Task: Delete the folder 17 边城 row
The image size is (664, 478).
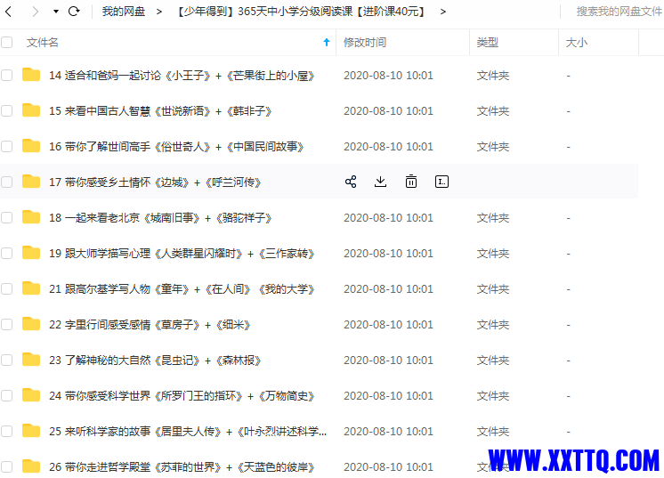Action: coord(411,182)
